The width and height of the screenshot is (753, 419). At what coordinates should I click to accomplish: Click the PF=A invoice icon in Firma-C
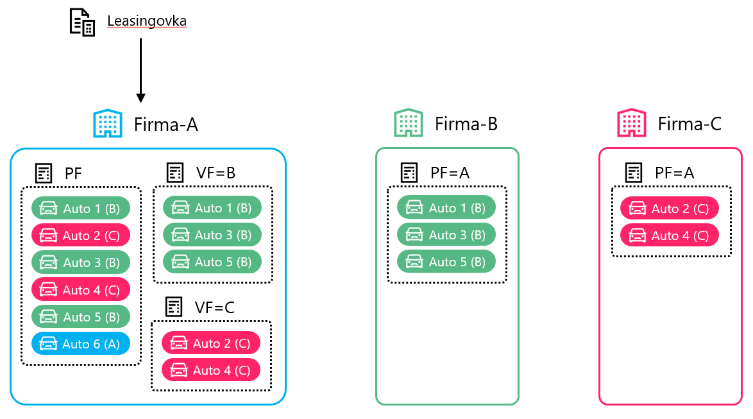click(x=634, y=173)
